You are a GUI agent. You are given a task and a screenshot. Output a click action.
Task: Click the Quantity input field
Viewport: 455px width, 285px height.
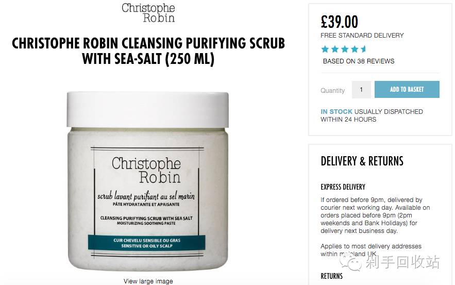pos(361,90)
